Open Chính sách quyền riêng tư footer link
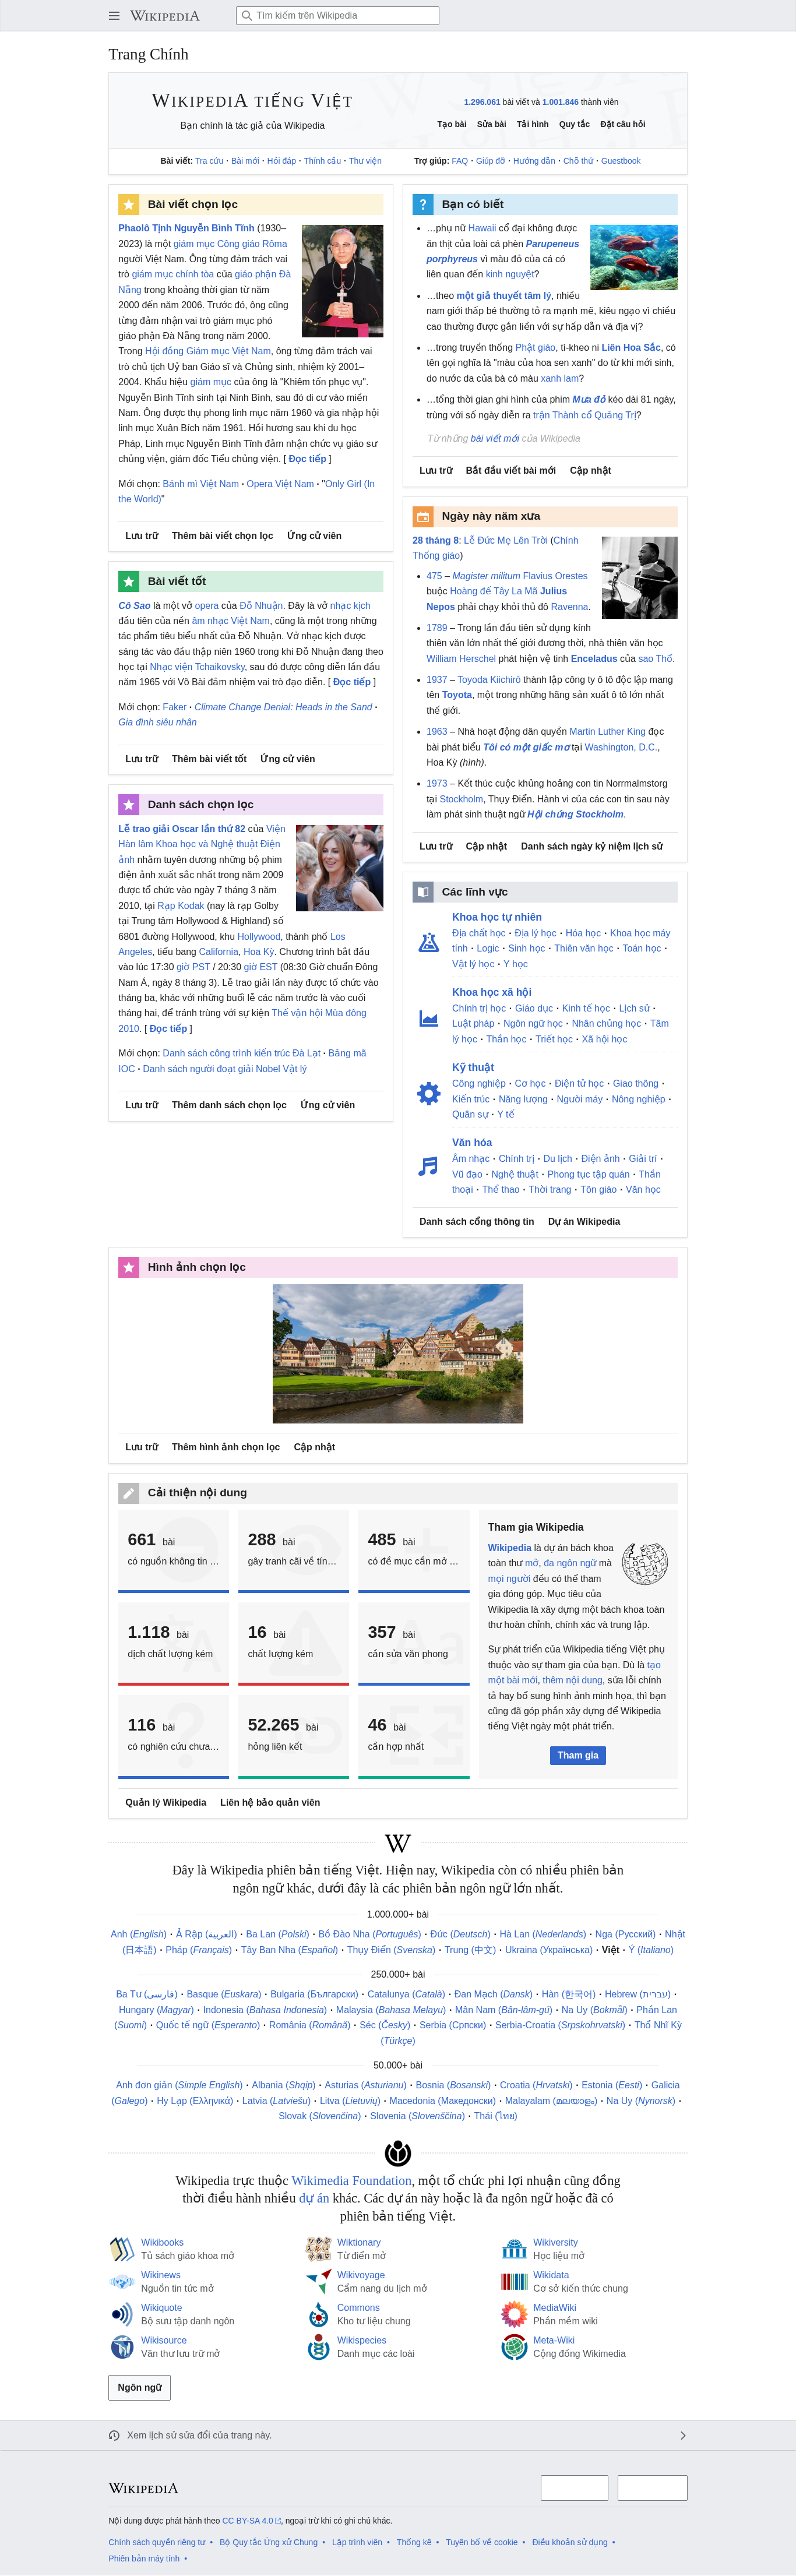Screen dimensions: 796x2576 [157, 2542]
